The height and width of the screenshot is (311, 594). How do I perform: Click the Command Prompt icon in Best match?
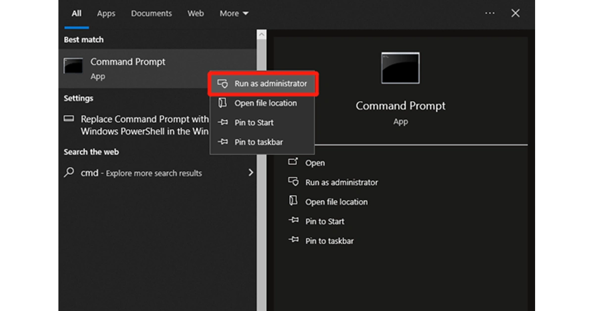tap(74, 66)
